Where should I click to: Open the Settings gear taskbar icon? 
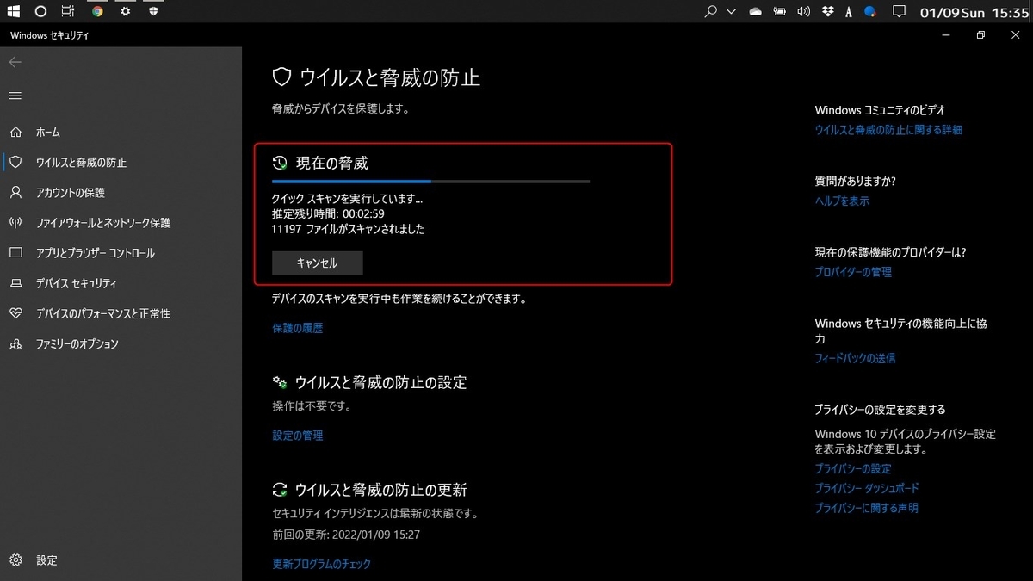[x=125, y=12]
